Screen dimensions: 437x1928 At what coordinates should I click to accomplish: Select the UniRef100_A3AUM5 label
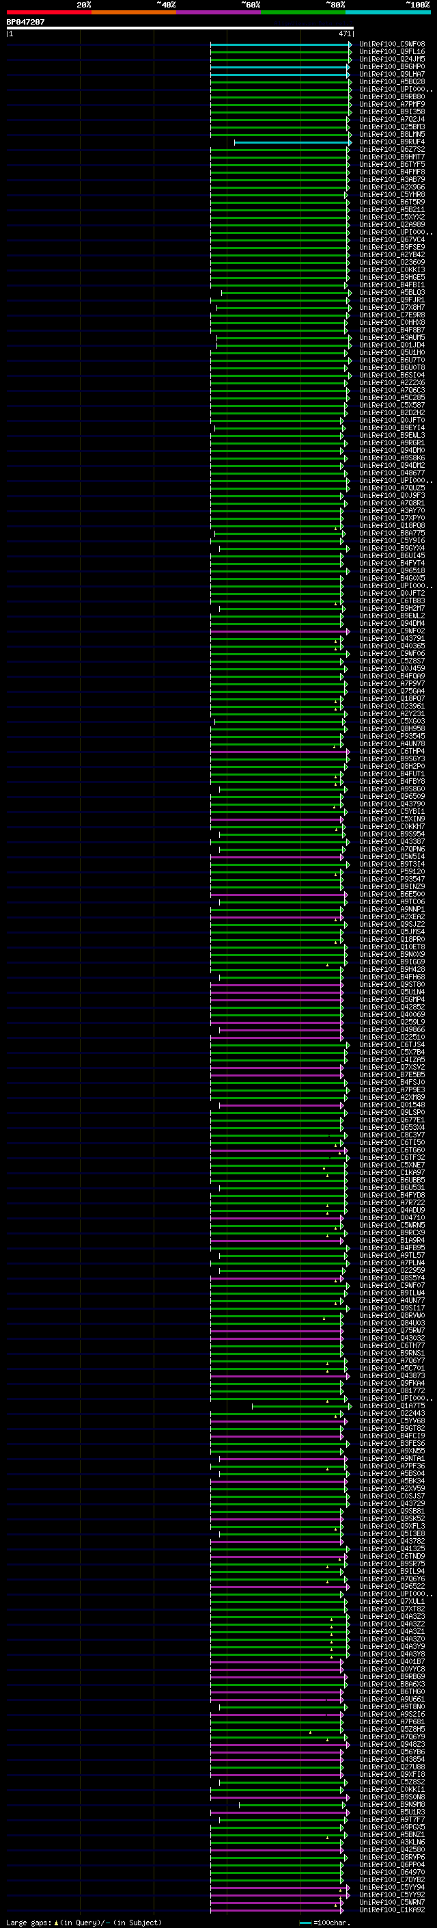391,338
